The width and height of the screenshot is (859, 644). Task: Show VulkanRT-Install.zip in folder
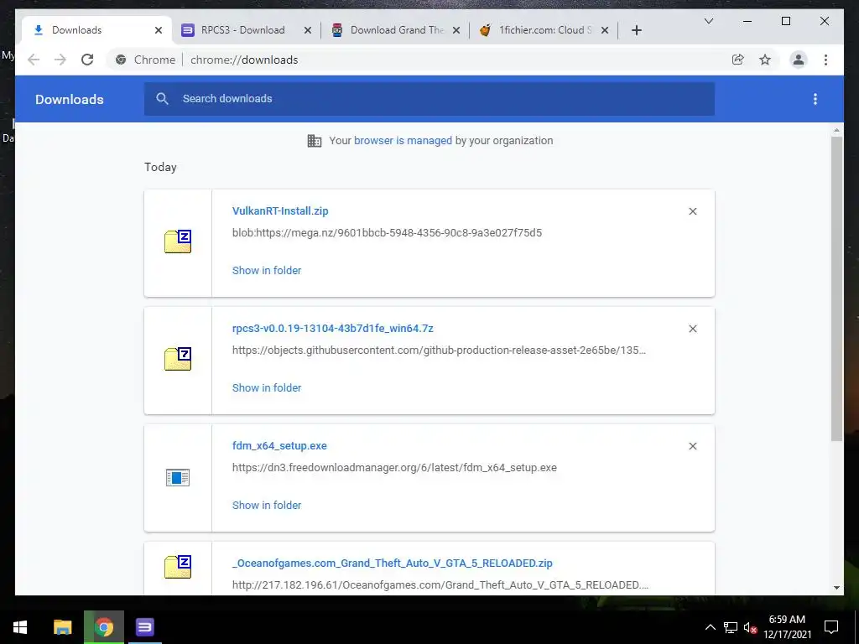[267, 271]
